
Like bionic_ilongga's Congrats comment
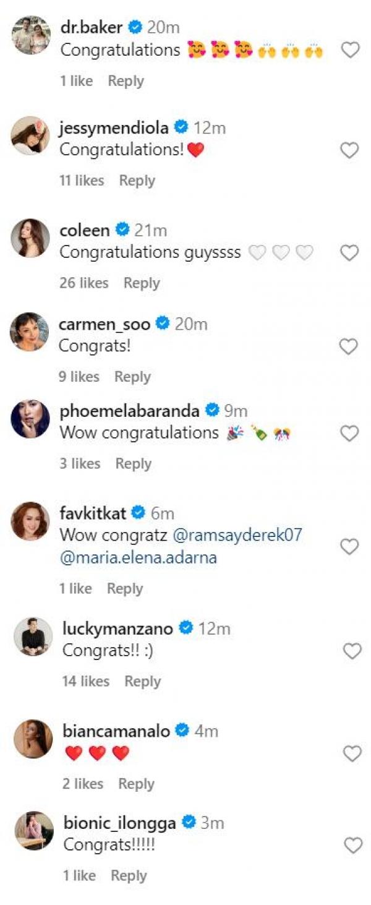(352, 846)
